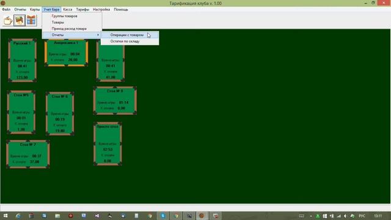The height and width of the screenshot is (220, 391).
Task: Expand the Отчеты submenu entry
Action: [x=72, y=35]
